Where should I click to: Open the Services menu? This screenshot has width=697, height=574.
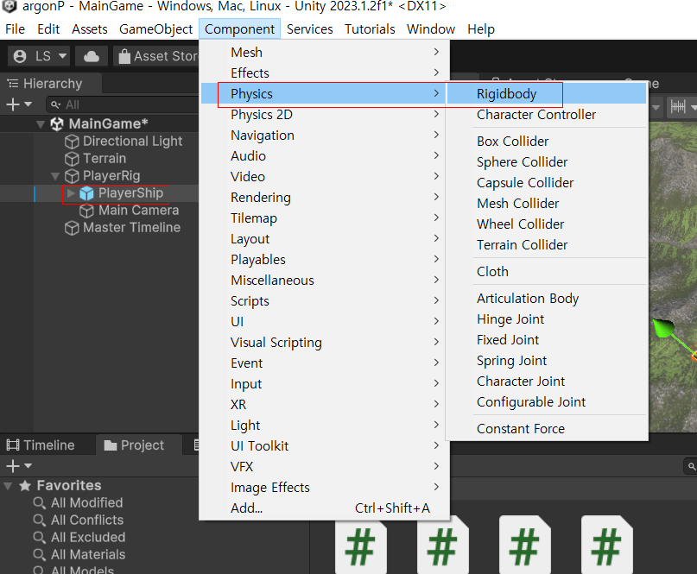310,29
